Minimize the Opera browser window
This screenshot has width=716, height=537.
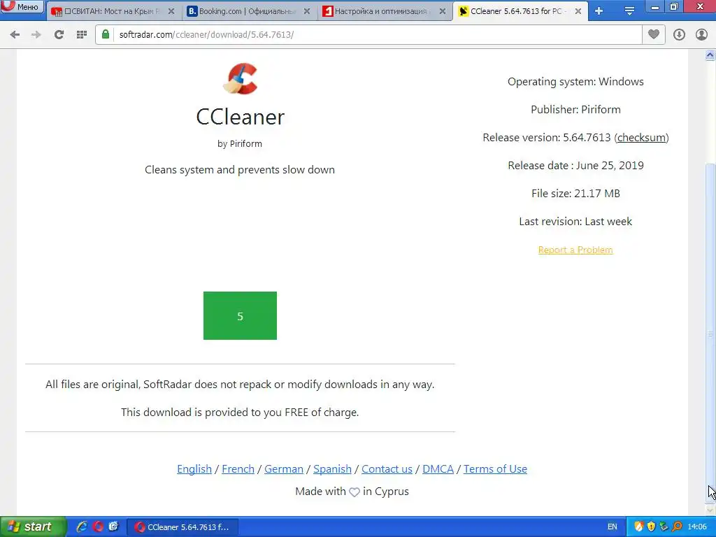[x=655, y=7]
